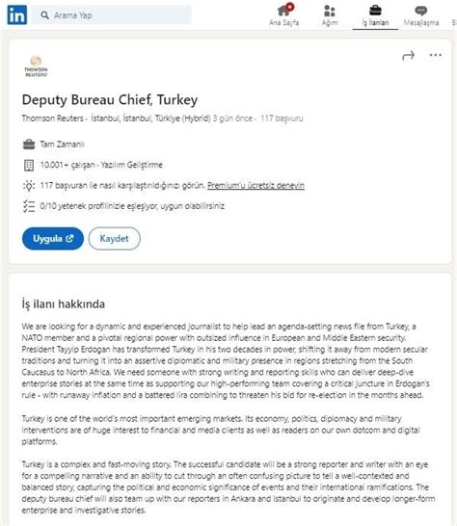This screenshot has height=526, width=457.
Task: Open Premium'u ücretsiz deneyin link
Action: [x=255, y=186]
